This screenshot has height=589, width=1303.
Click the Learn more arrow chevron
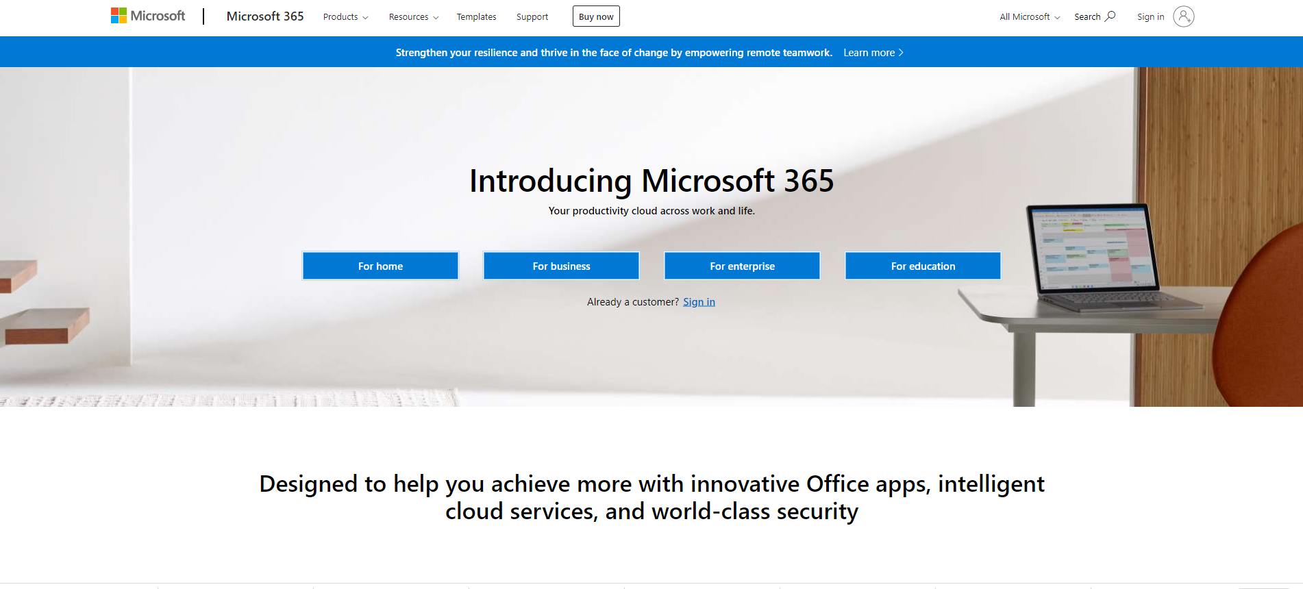click(902, 52)
